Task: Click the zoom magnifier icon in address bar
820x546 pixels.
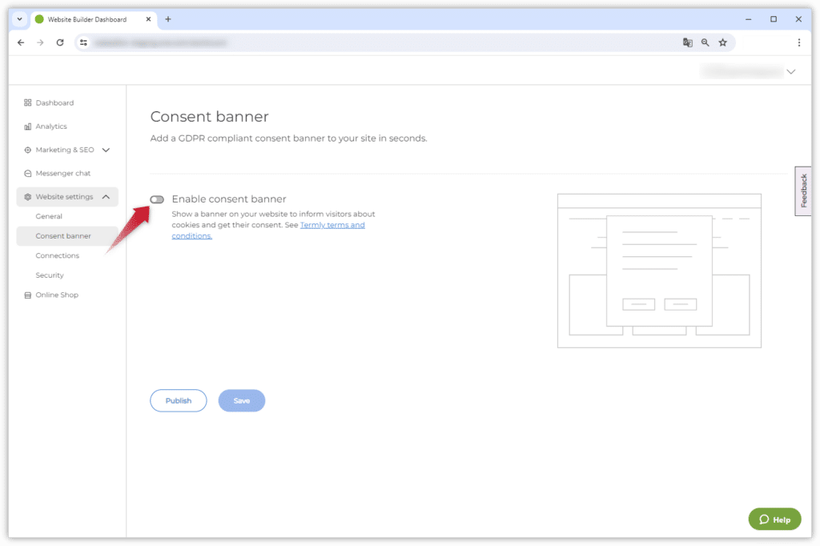Action: pos(705,42)
